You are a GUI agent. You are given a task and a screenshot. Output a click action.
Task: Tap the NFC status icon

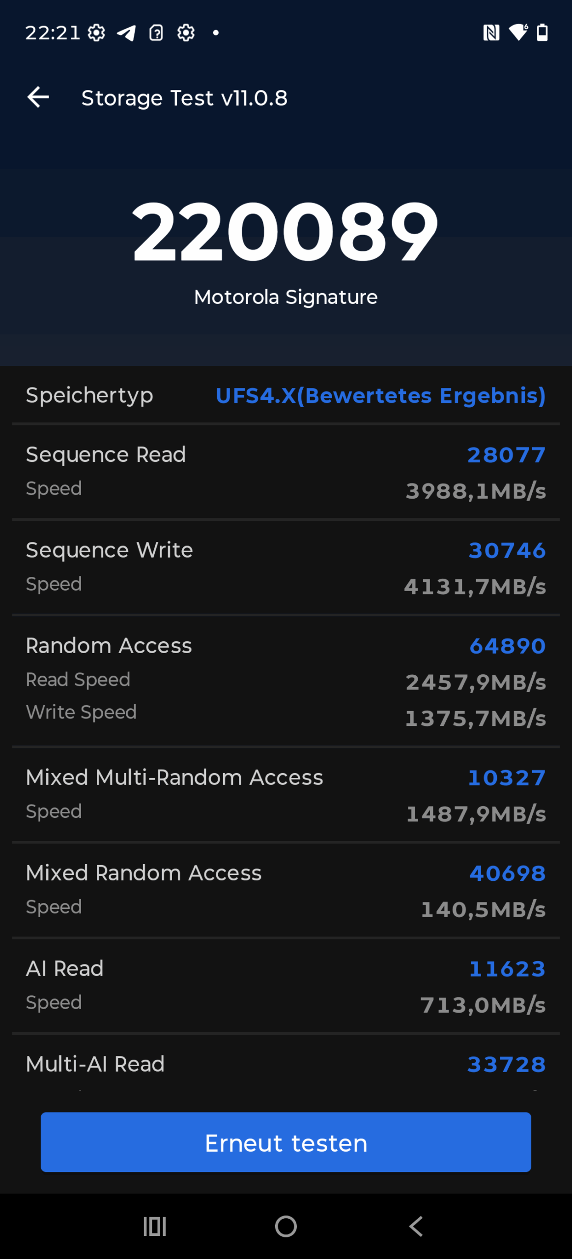click(x=491, y=33)
